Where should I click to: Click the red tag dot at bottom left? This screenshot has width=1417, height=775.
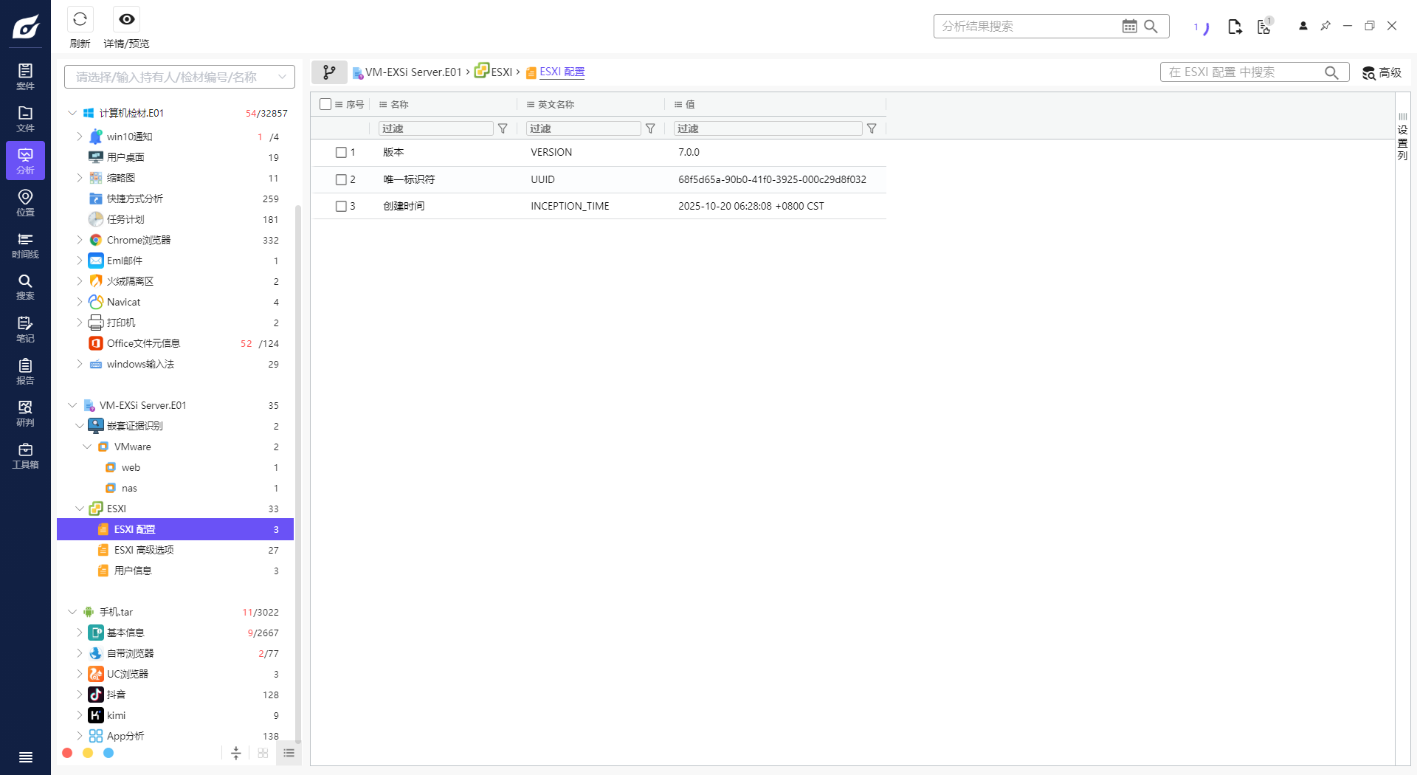point(67,753)
